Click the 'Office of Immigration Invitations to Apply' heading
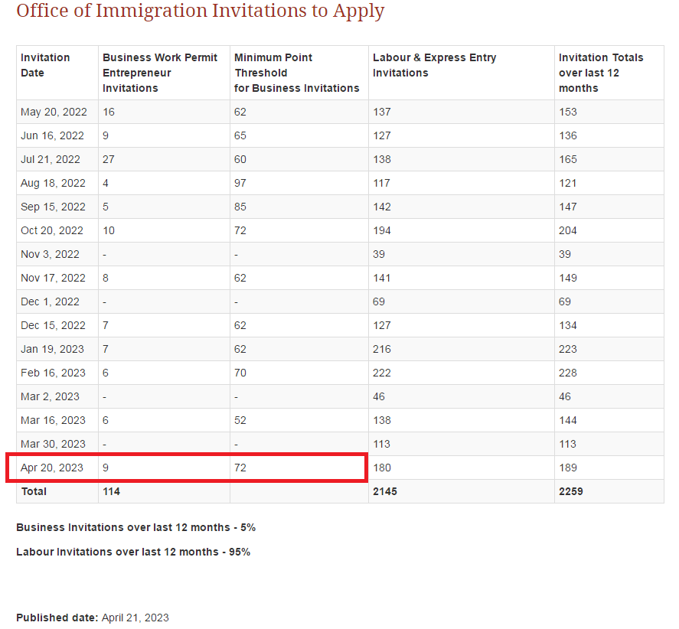Viewport: 679px width, 629px height. click(x=200, y=11)
